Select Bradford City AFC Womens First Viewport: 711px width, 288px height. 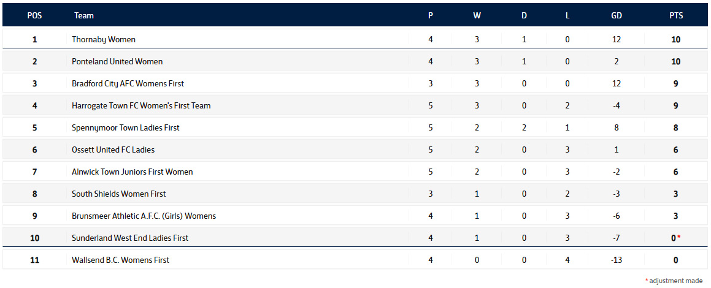[128, 83]
